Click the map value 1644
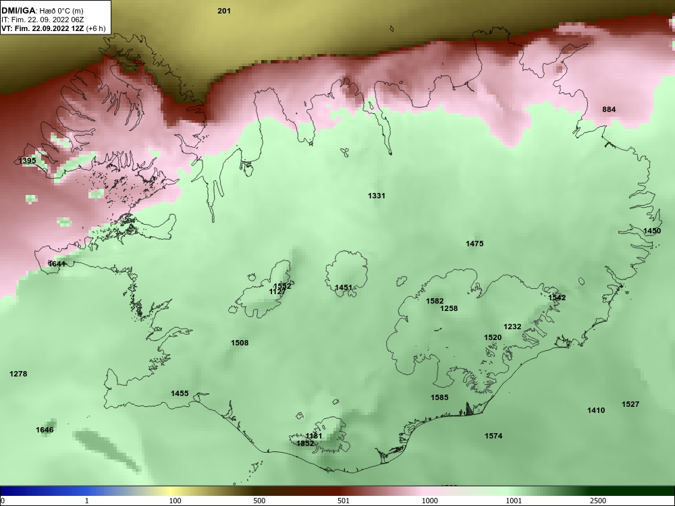 (x=57, y=264)
